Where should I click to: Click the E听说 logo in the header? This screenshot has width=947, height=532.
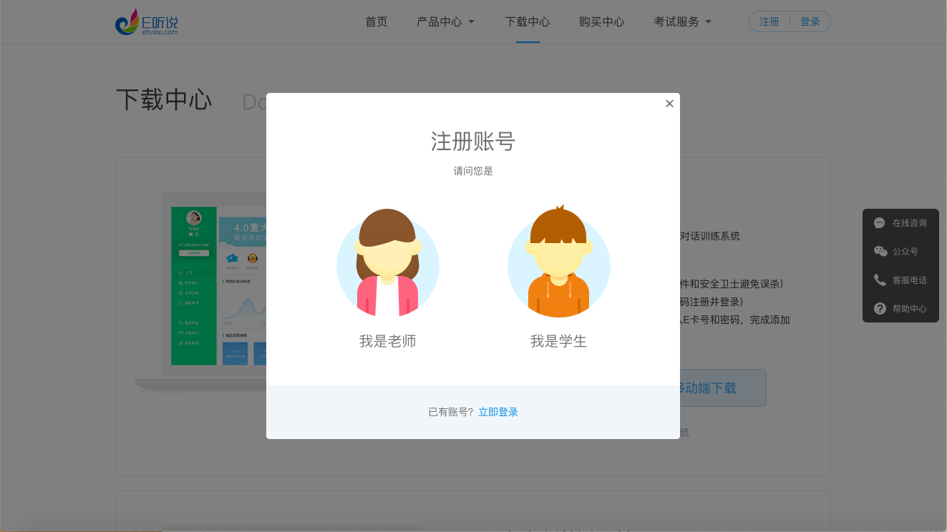point(146,22)
